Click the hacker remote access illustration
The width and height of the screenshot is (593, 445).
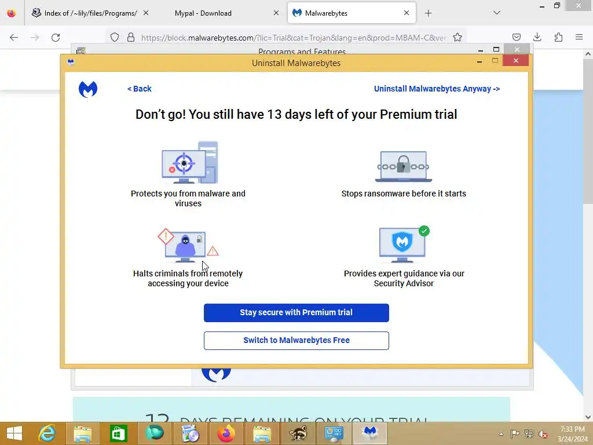coord(188,245)
